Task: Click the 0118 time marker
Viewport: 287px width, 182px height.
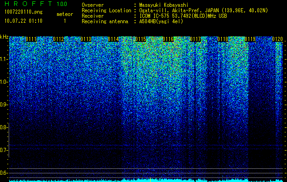Action: pyautogui.click(x=223, y=39)
